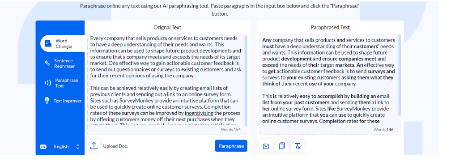Choose Paraphrase Text mode label
This screenshot has height=161, width=451.
(x=66, y=83)
